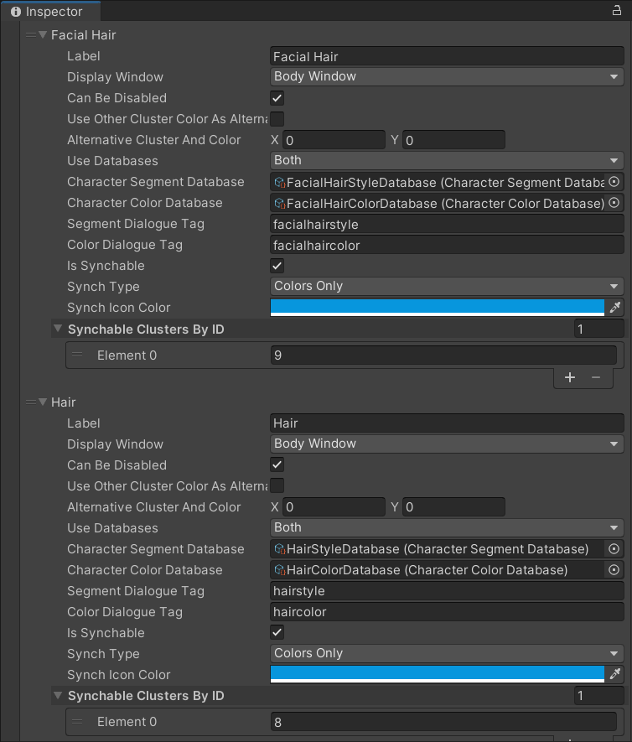Toggle Hair Is Synchable checkbox
The height and width of the screenshot is (742, 632).
277,633
